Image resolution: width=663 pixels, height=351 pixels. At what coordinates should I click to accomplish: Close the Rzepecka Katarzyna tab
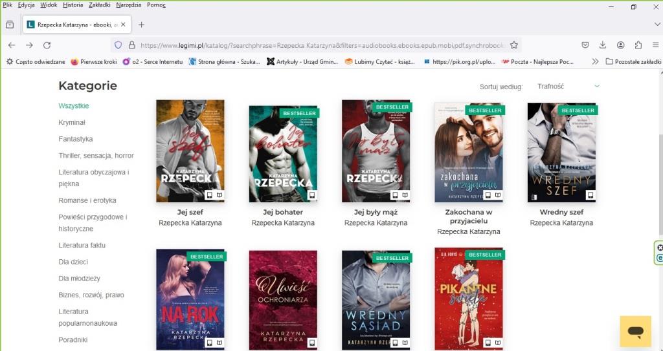coord(123,25)
